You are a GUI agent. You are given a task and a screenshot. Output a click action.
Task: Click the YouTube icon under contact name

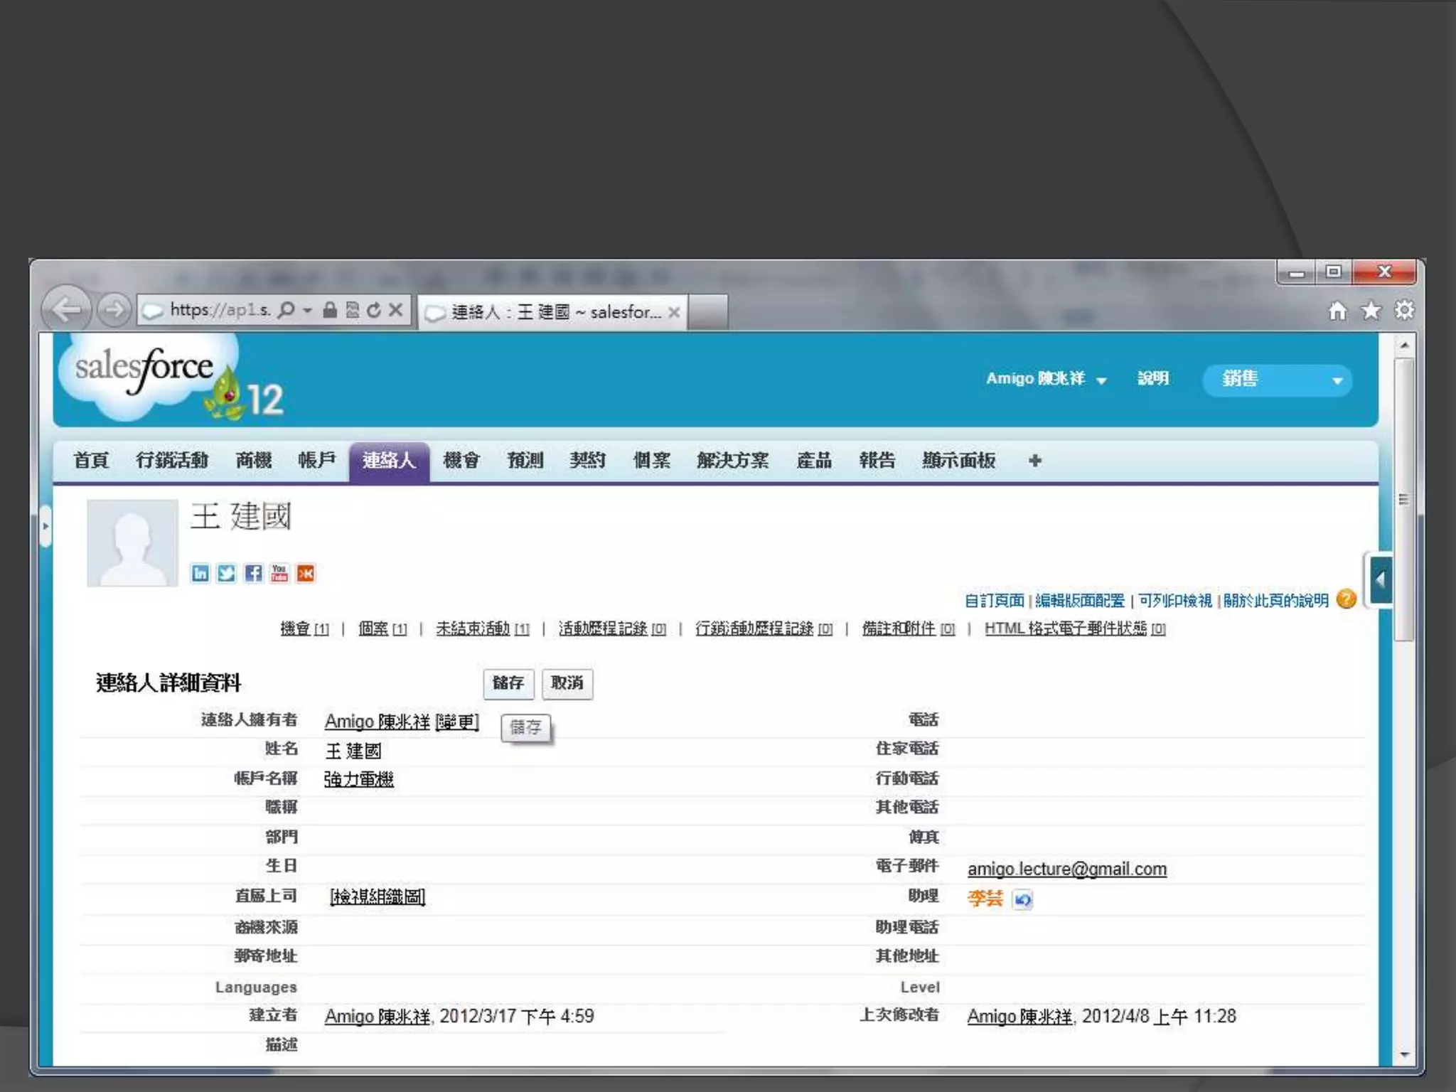[279, 573]
